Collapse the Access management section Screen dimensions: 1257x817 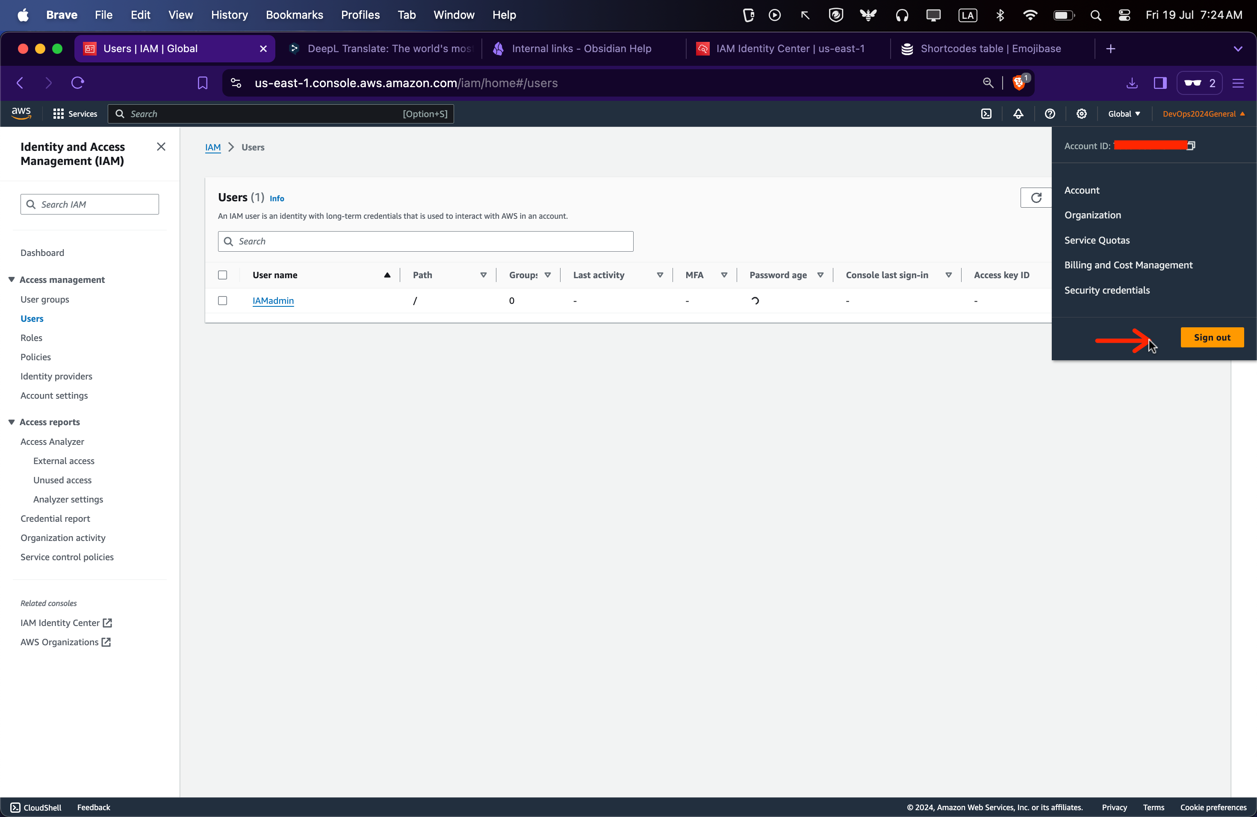click(12, 280)
